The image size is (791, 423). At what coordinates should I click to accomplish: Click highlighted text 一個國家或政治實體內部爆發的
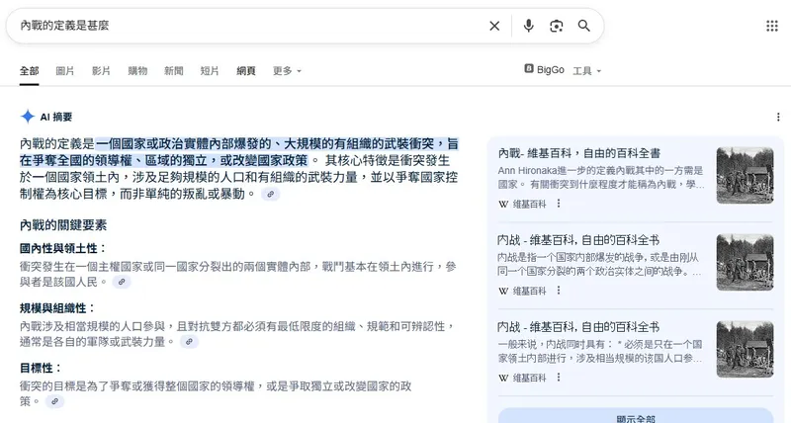(x=184, y=144)
